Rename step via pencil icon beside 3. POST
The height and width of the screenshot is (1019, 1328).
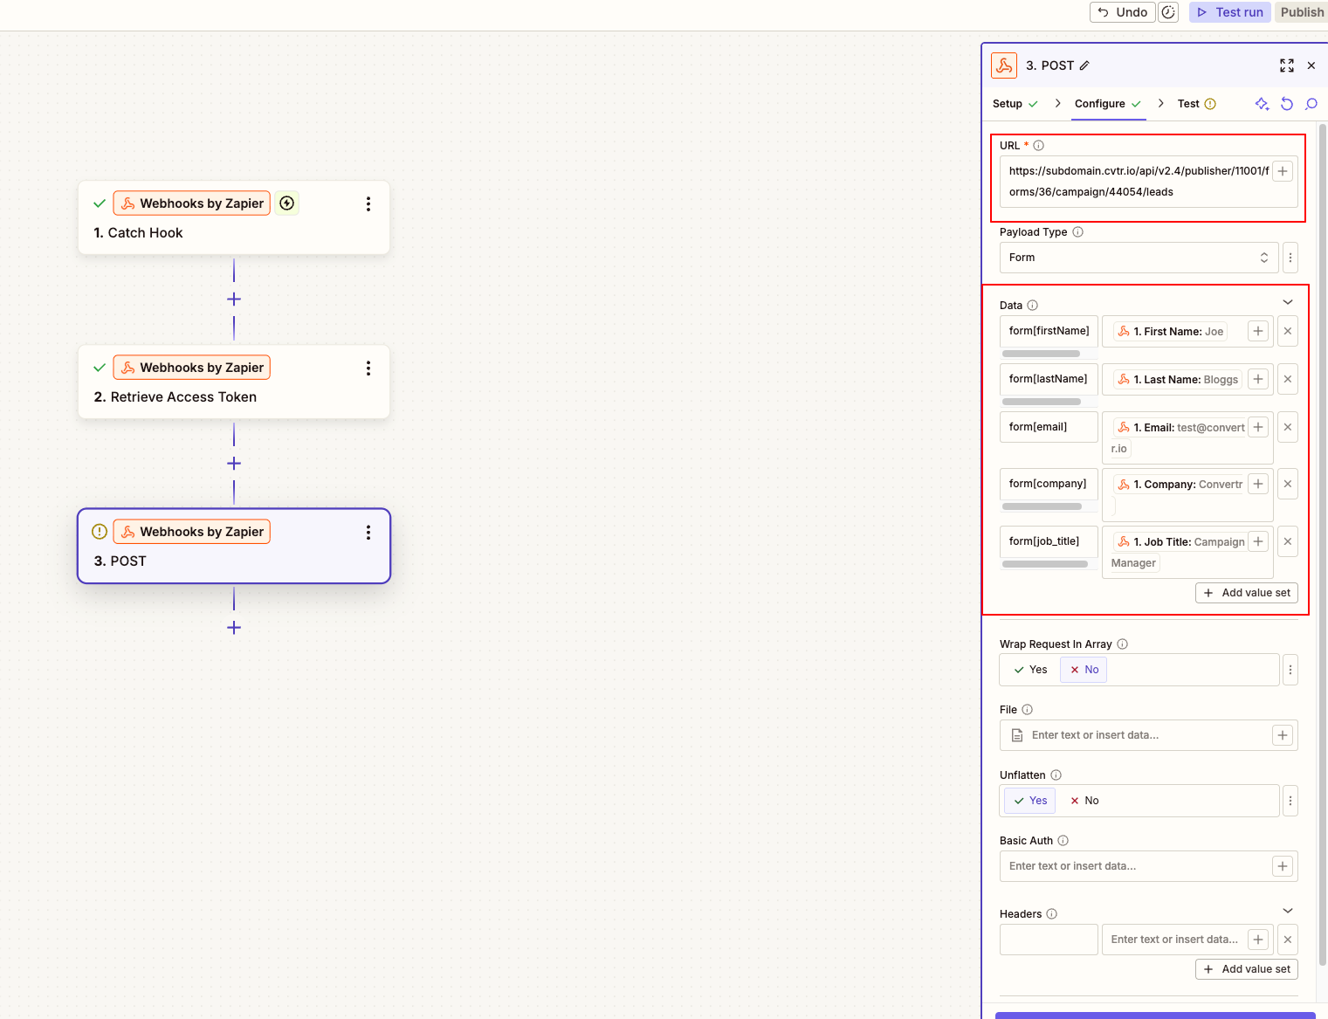click(1084, 65)
